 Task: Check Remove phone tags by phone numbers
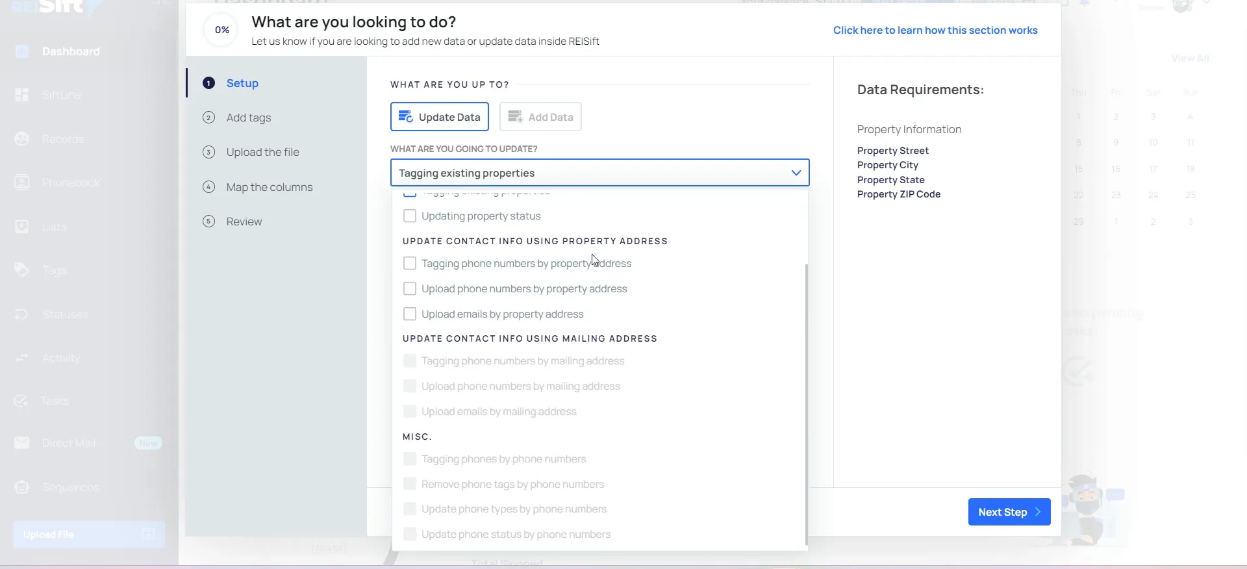[x=410, y=484]
